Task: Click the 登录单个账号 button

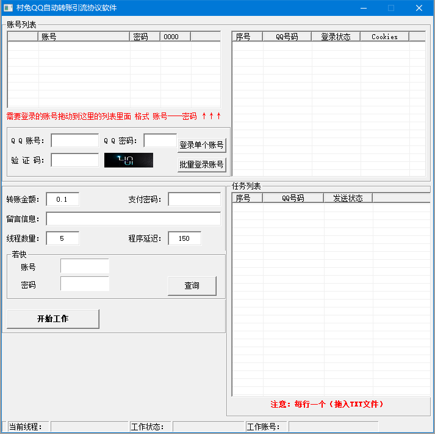Action: click(x=202, y=145)
